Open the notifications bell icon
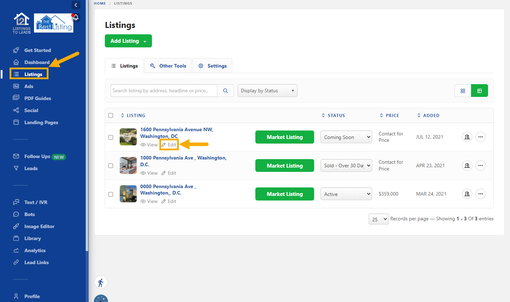The width and height of the screenshot is (510, 302). coord(75,17)
